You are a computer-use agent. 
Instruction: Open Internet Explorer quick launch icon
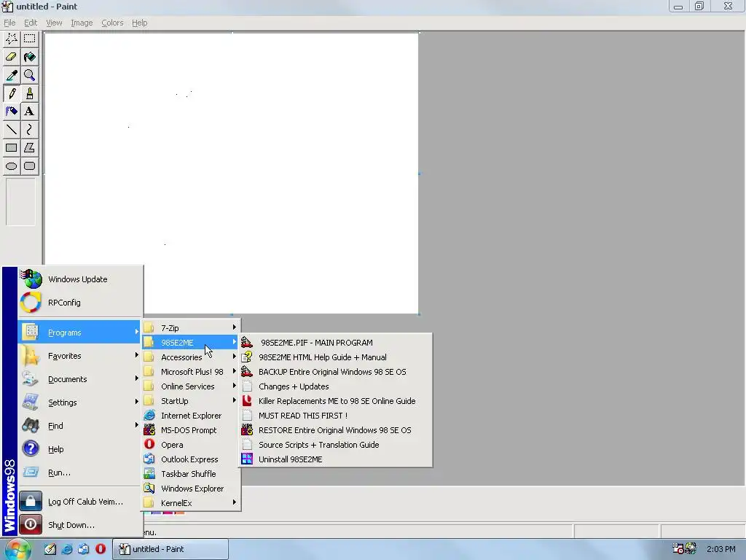pyautogui.click(x=67, y=549)
